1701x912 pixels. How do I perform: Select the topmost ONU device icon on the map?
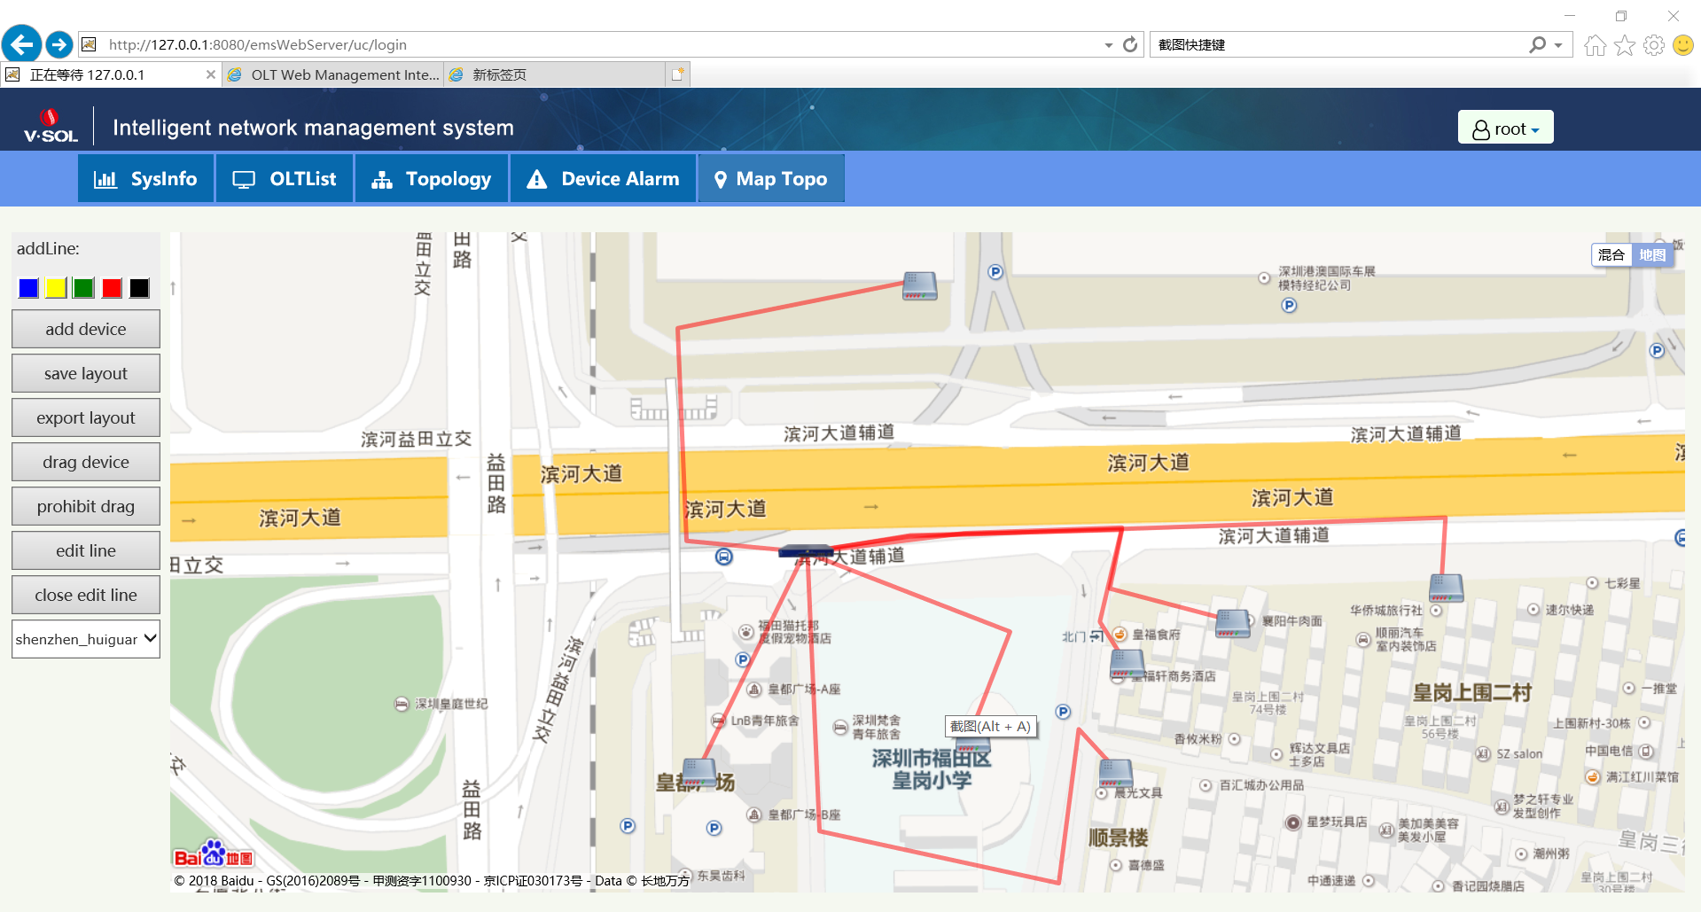click(919, 285)
